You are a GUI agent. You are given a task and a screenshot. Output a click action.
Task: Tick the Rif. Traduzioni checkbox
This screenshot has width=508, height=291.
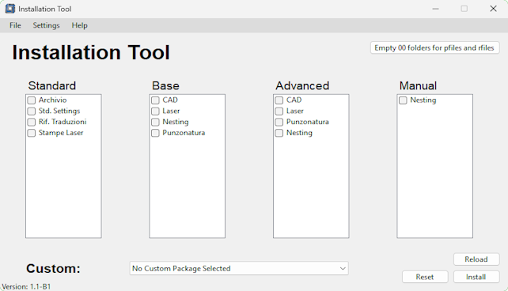[32, 122]
